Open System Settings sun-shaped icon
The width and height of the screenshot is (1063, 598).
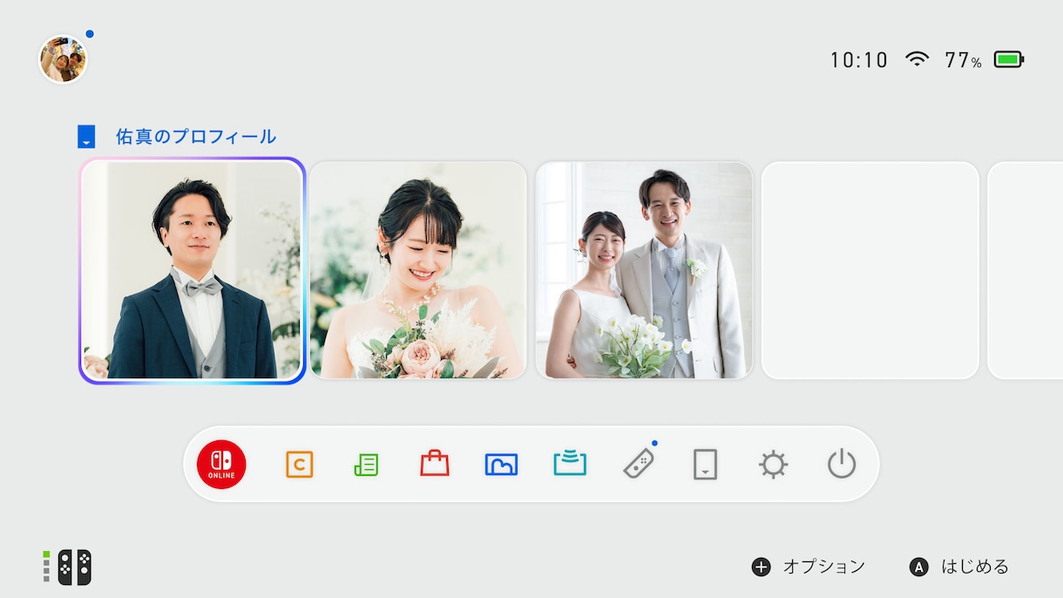coord(773,465)
